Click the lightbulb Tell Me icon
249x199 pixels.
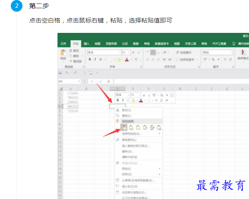click(x=233, y=44)
